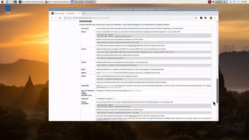
Task: Click the scrollbar down arrow
Action: 217,120
